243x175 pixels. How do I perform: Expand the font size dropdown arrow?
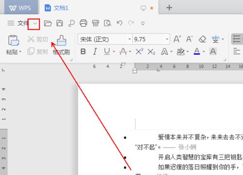167,39
